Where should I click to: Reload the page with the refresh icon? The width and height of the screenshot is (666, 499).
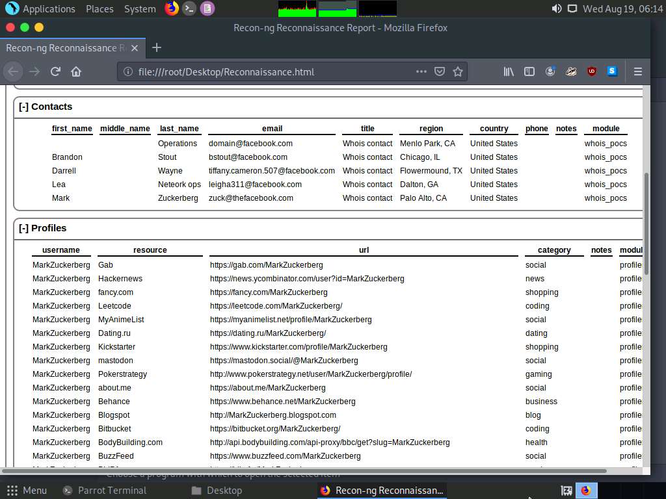(56, 71)
